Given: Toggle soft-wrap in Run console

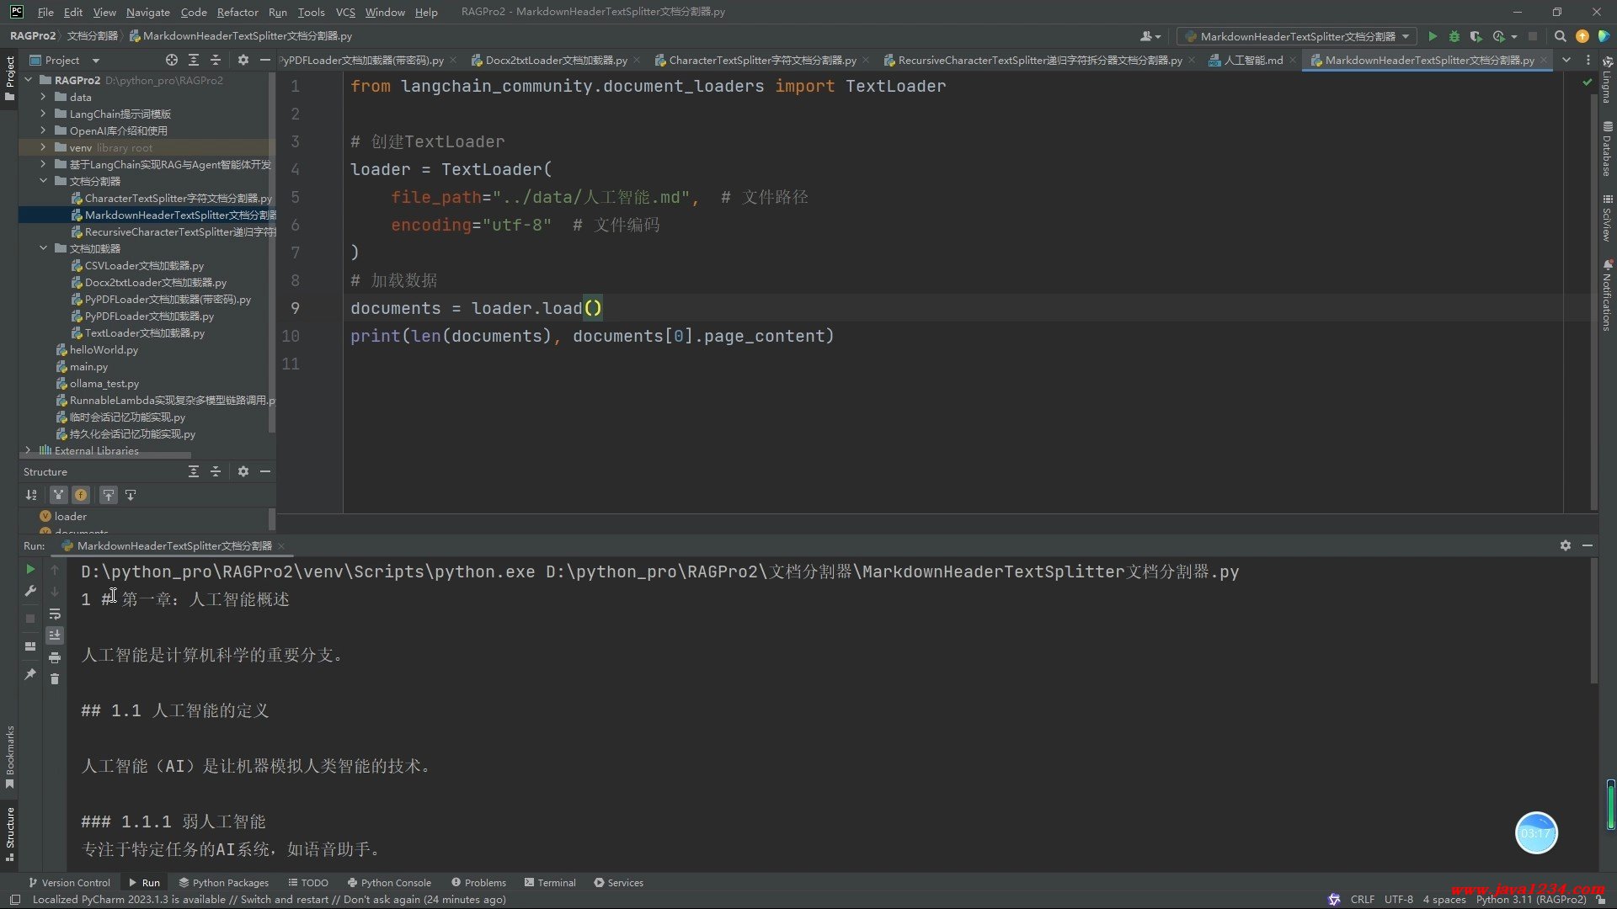Looking at the screenshot, I should pyautogui.click(x=55, y=614).
